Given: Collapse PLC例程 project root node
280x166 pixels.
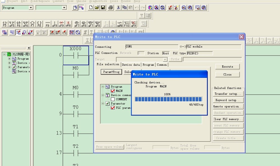Looking at the screenshot, I should pos(4,54).
